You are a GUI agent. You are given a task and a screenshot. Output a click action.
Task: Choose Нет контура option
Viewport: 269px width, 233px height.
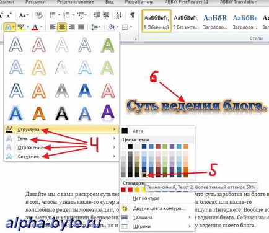point(157,198)
